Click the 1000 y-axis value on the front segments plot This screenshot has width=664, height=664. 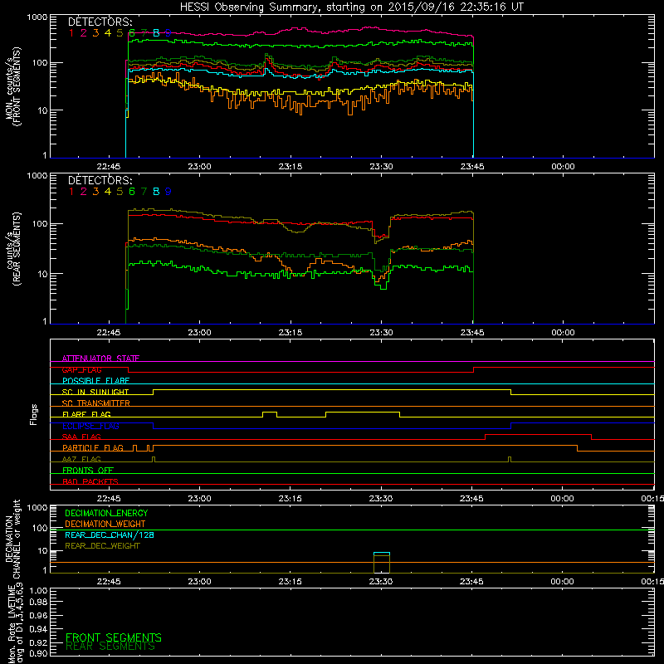(x=37, y=17)
